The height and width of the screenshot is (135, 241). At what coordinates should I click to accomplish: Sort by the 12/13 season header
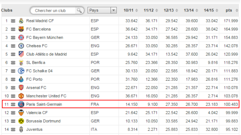[x=171, y=11]
